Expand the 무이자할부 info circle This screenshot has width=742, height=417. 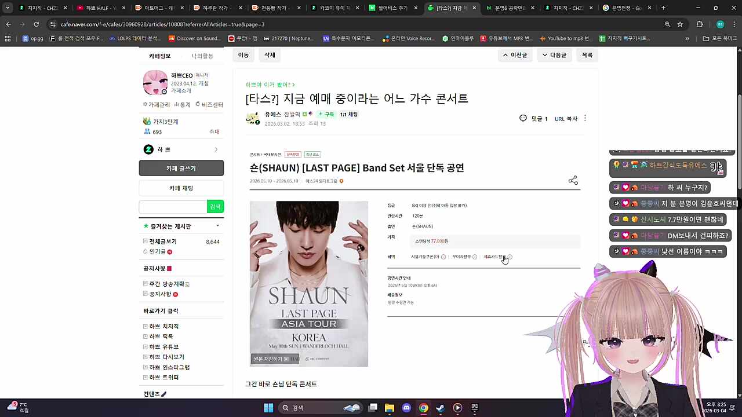click(x=475, y=257)
